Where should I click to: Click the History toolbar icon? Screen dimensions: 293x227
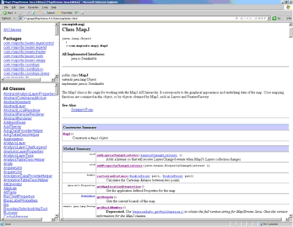tap(77, 13)
